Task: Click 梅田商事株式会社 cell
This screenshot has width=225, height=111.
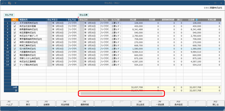Action: click(32, 55)
